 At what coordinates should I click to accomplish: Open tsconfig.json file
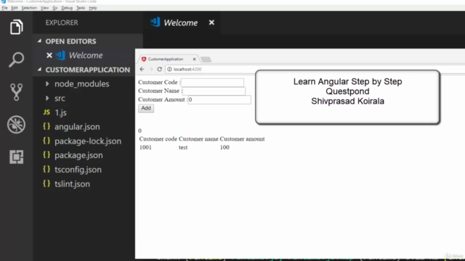(78, 170)
